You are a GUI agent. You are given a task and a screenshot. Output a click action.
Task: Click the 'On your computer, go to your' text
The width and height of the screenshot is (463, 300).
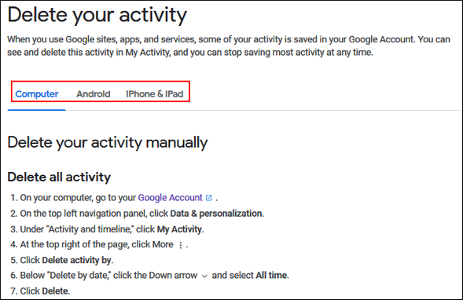[x=78, y=198]
